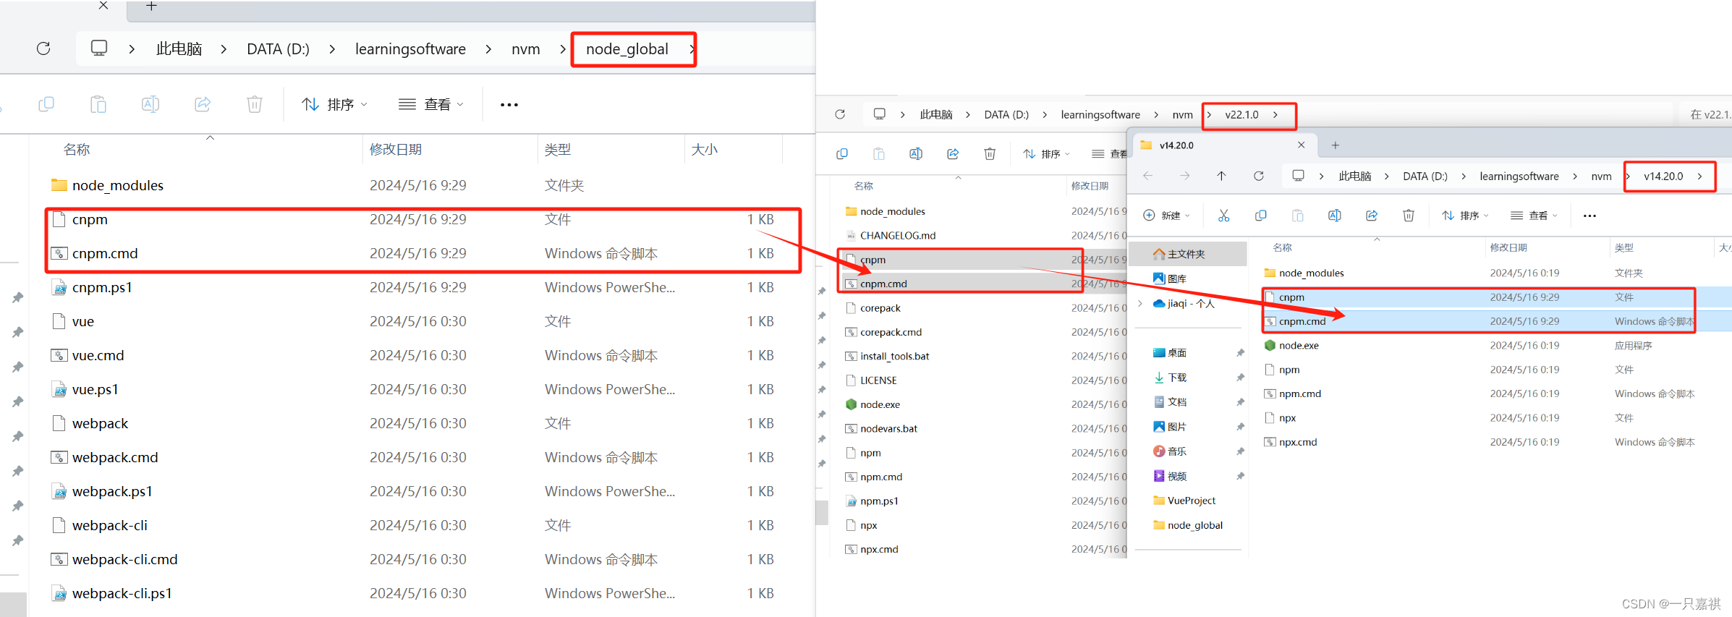This screenshot has width=1732, height=617.
Task: Click 名称 column header in node_global window
Action: pos(77,150)
